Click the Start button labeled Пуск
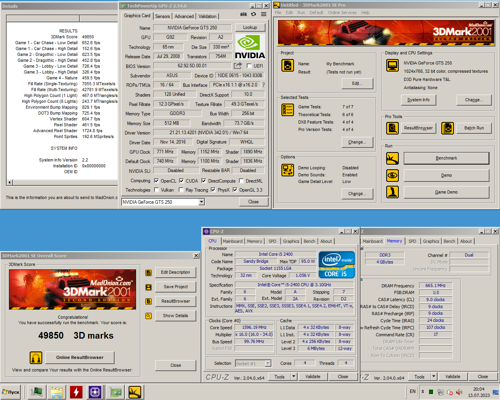Viewport: 500px width, 400px height. pos(11,392)
